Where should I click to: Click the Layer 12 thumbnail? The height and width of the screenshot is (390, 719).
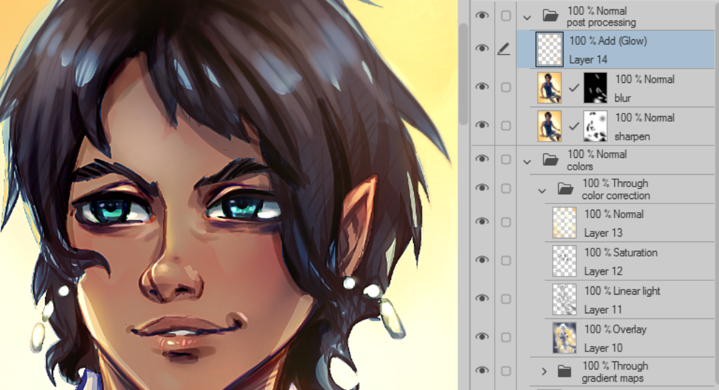coord(564,261)
